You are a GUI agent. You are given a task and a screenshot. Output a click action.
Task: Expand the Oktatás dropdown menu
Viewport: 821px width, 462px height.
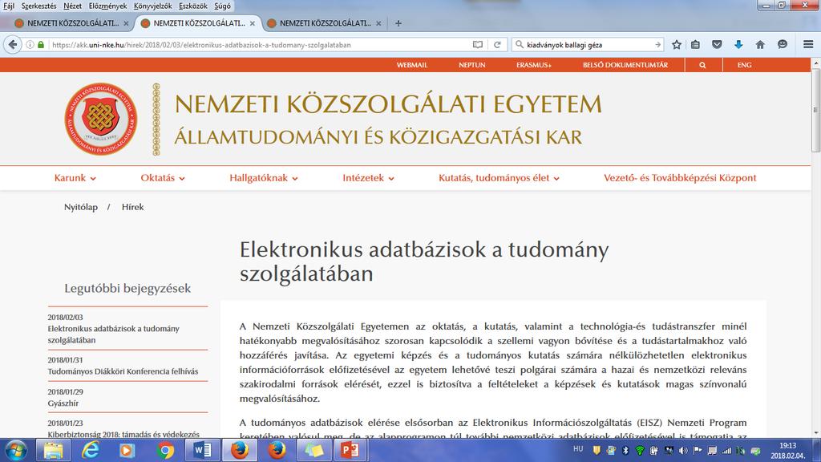click(162, 178)
